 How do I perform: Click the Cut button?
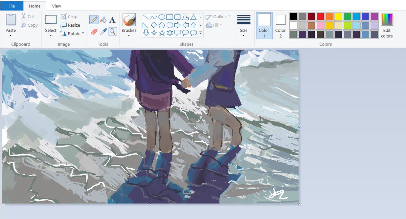pos(28,17)
